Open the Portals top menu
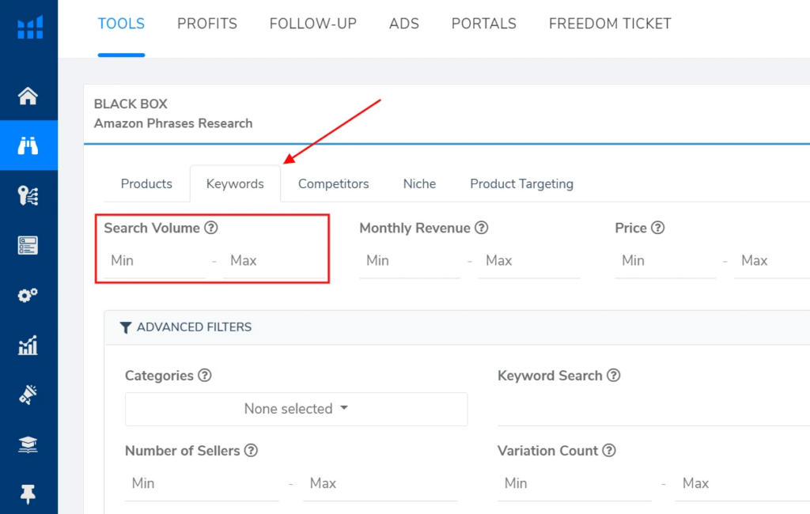810x514 pixels. [484, 24]
